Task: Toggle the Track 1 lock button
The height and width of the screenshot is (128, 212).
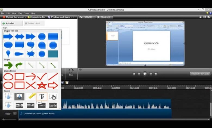Action: tap(15, 114)
